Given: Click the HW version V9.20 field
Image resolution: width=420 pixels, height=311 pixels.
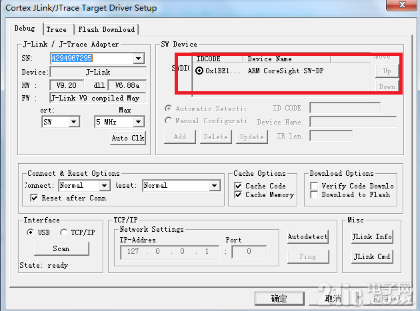Looking at the screenshot, I should (x=67, y=85).
